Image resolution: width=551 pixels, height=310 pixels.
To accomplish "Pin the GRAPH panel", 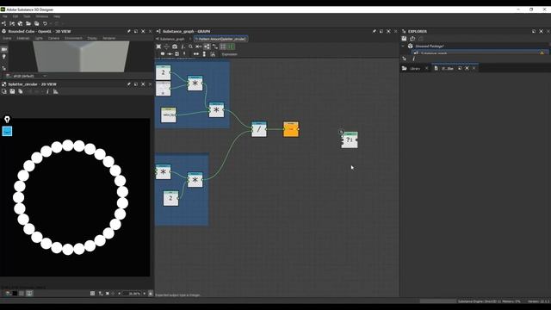I will [374, 31].
